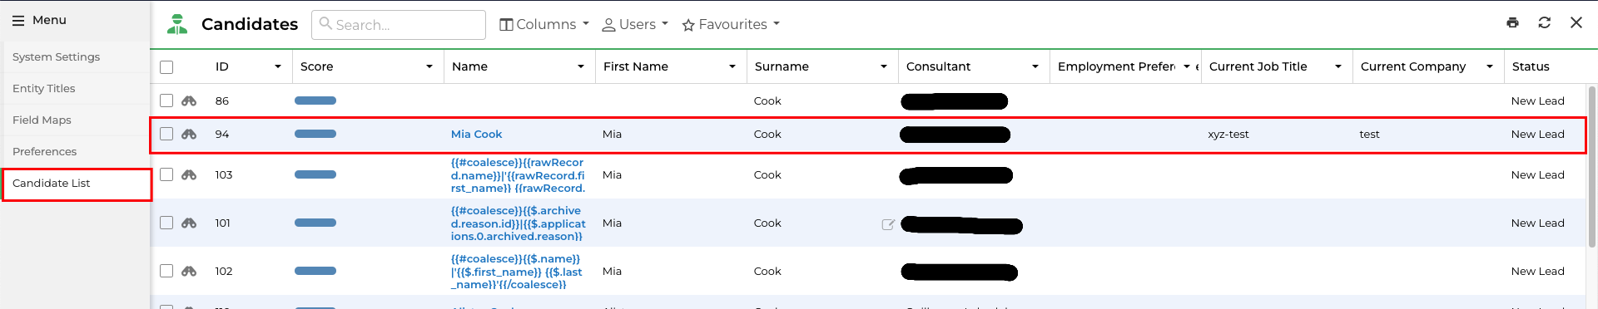Click binoculars icon in row 102

coord(189,271)
